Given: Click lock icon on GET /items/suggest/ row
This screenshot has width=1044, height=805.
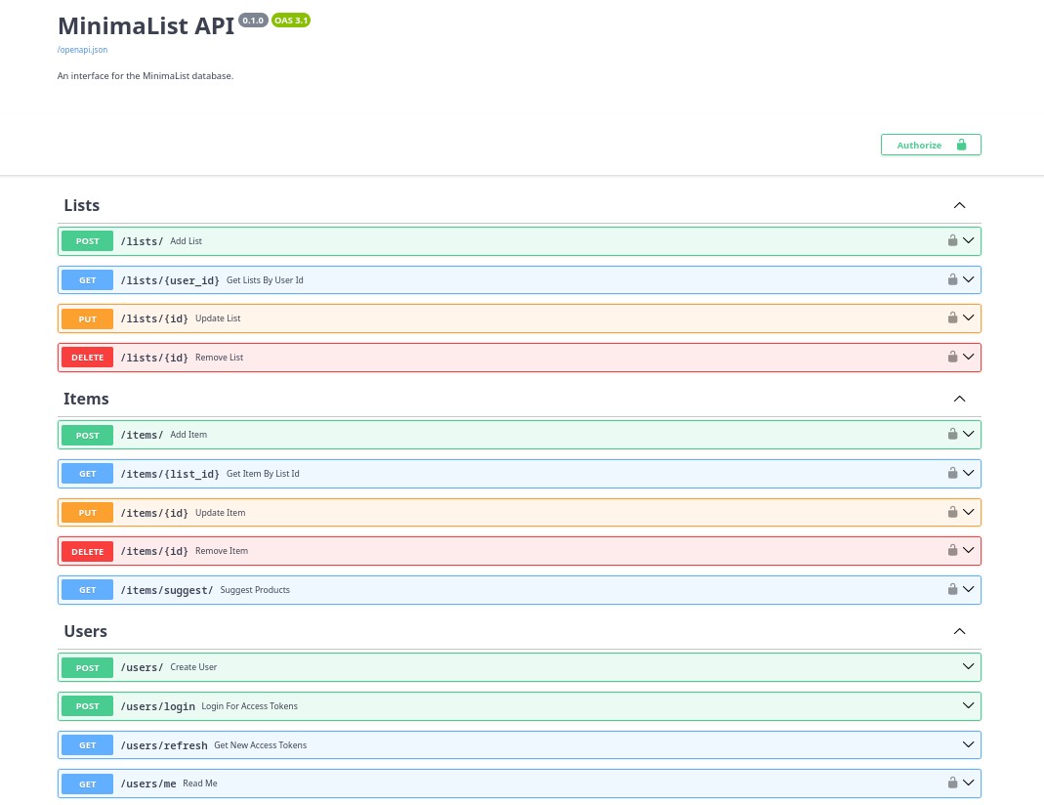Looking at the screenshot, I should (951, 589).
